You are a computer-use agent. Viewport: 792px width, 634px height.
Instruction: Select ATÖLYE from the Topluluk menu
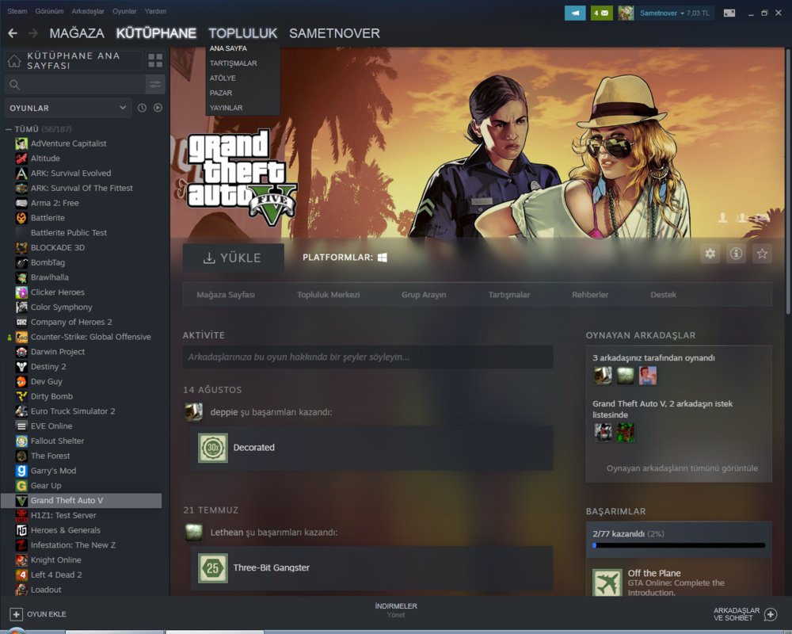click(x=223, y=78)
